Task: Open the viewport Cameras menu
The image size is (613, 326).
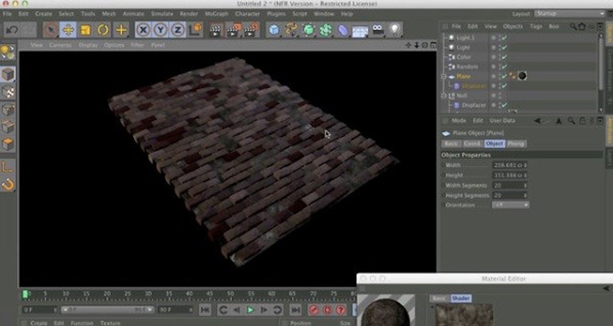Action: tap(60, 45)
